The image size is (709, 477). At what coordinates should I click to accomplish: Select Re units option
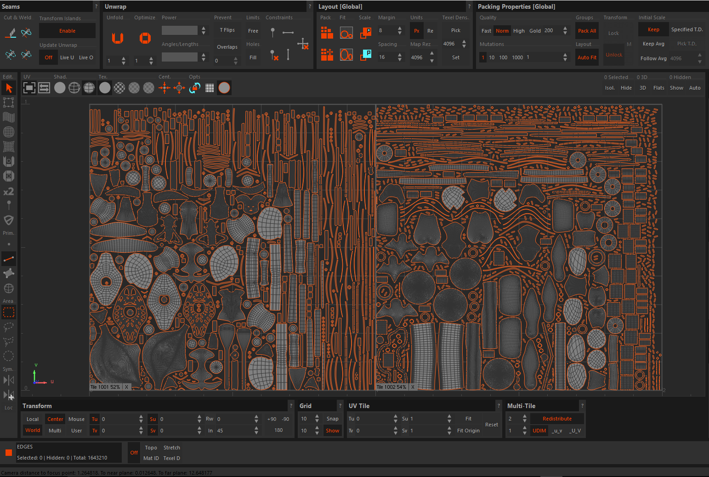pos(430,31)
